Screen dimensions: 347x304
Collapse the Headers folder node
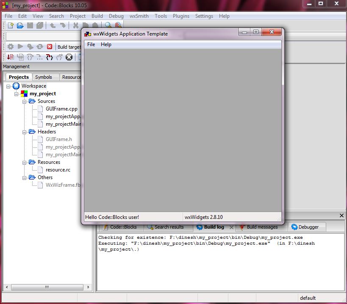coord(25,132)
